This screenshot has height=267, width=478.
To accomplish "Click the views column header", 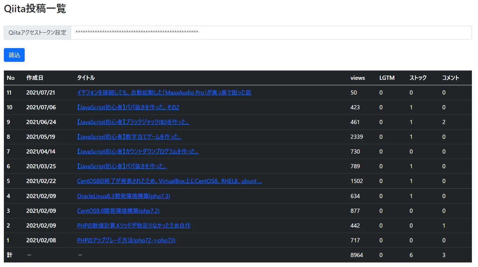I will tap(358, 78).
